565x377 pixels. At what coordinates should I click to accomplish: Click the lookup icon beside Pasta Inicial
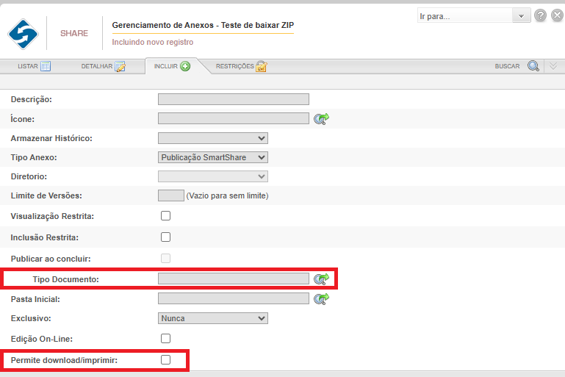[x=321, y=298]
